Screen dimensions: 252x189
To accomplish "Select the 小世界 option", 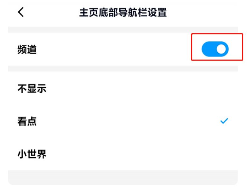I will [123, 154].
